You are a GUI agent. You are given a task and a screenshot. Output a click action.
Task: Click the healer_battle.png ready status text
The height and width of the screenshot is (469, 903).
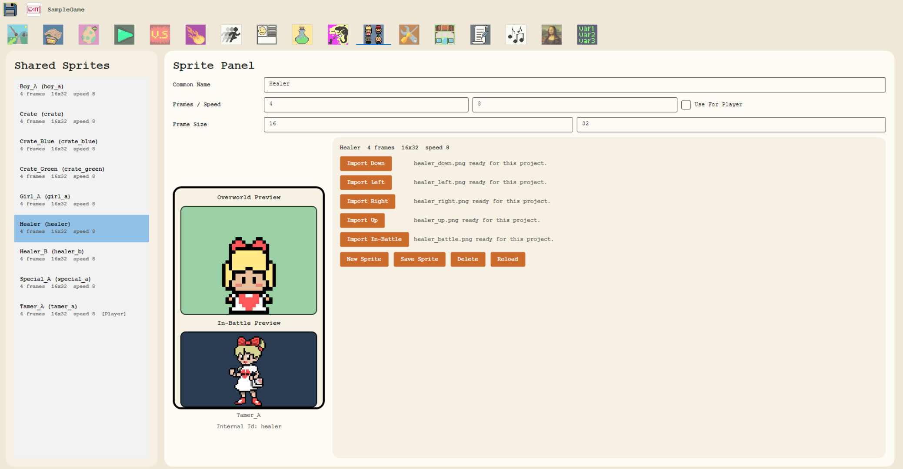(x=483, y=239)
